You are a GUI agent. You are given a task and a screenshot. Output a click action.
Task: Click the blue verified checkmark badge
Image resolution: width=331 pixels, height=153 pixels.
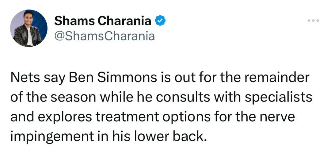click(x=160, y=21)
